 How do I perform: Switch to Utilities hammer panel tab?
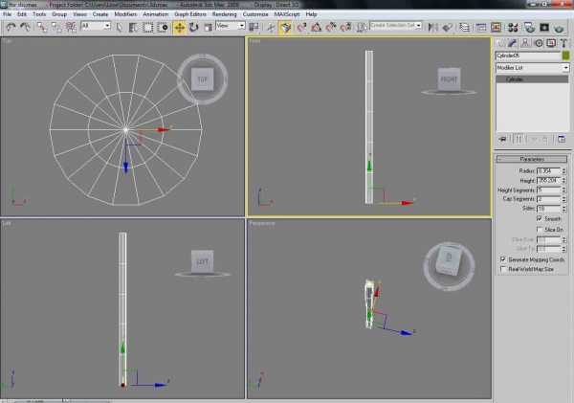pos(563,43)
